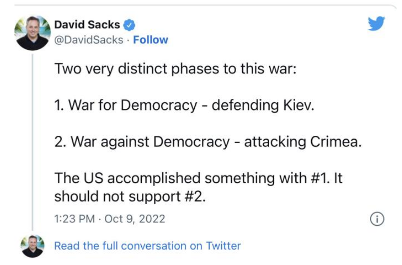Click the 1:23 PM time text
This screenshot has width=402, height=265.
[74, 219]
